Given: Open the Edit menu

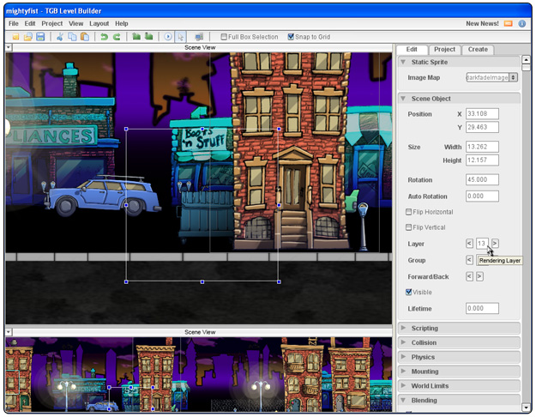Looking at the screenshot, I should [x=30, y=24].
